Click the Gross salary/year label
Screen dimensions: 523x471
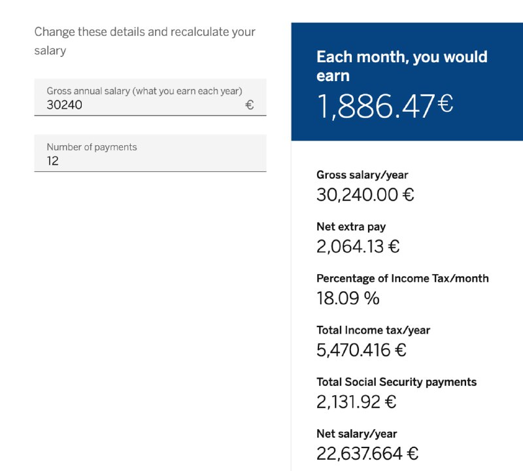tap(362, 175)
